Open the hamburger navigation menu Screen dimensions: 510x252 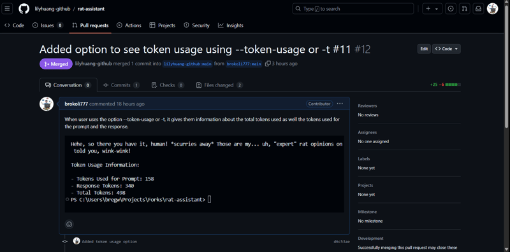(x=7, y=9)
